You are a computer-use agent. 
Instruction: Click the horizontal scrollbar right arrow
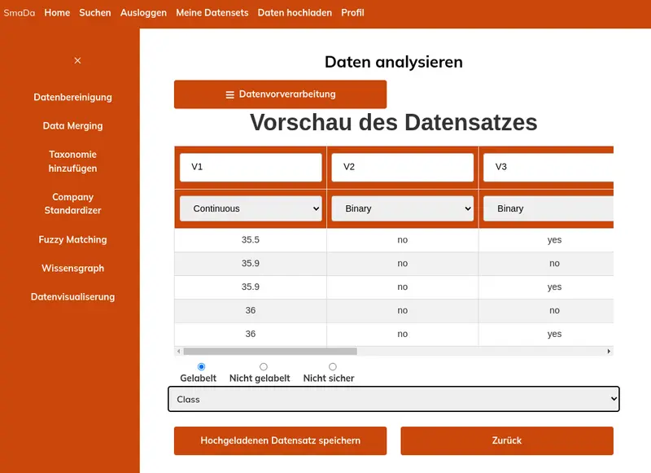(x=608, y=351)
